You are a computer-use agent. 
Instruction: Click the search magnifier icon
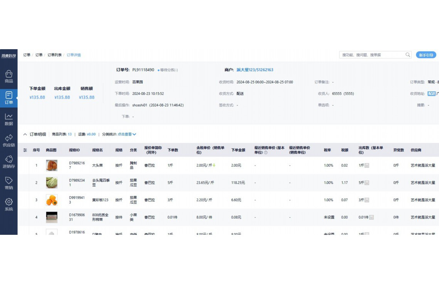[408, 55]
